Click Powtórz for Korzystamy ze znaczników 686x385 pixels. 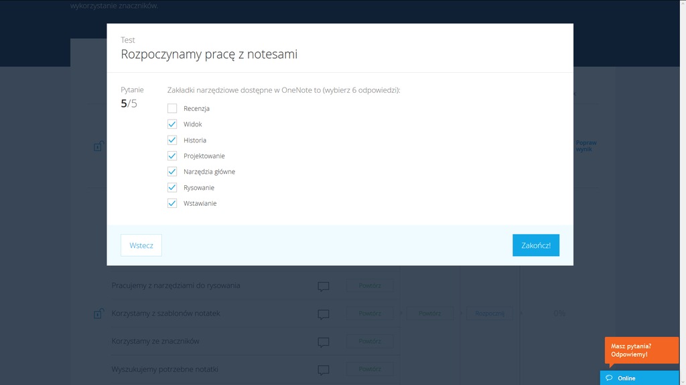(x=370, y=342)
